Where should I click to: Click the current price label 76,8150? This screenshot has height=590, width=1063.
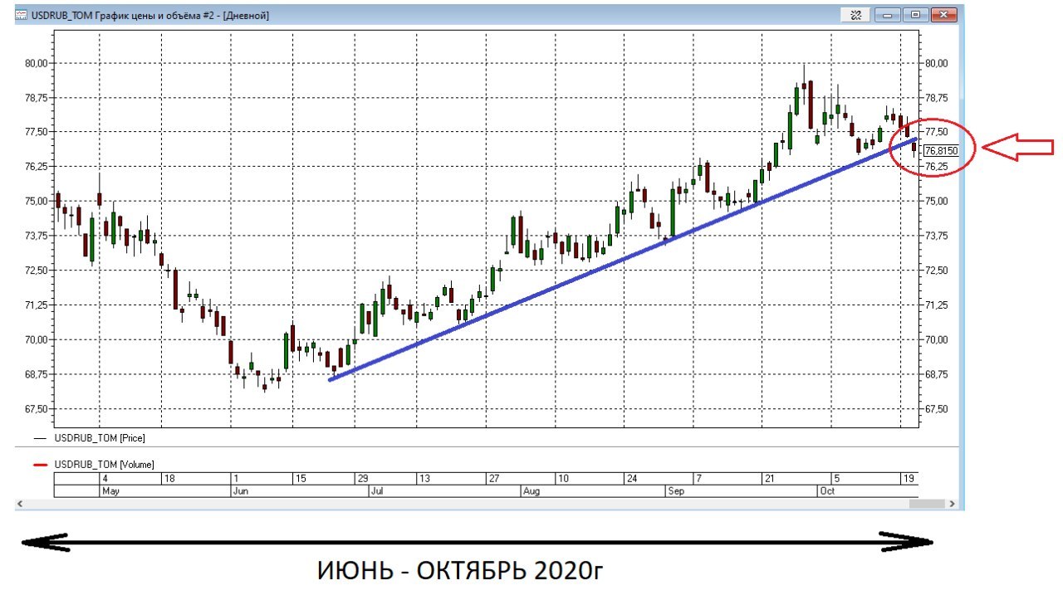click(941, 151)
